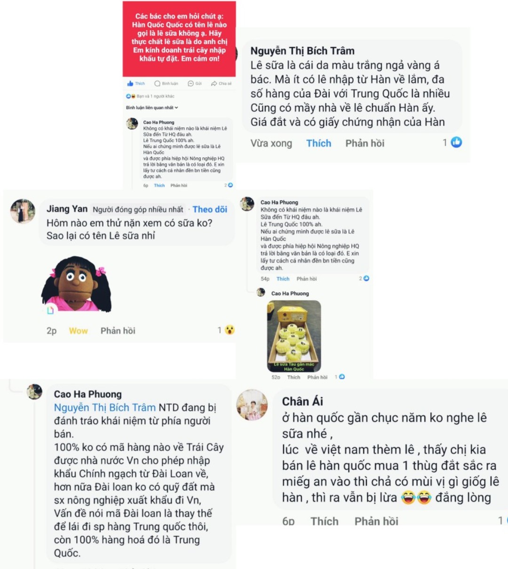Screen dimensions: 508x569
Task: Like Nguyễn Thị Bích Trâm's comment with Thích
Action: 318,143
